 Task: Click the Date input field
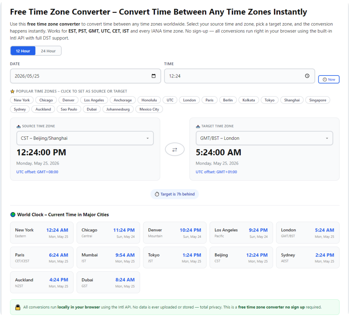(85, 76)
